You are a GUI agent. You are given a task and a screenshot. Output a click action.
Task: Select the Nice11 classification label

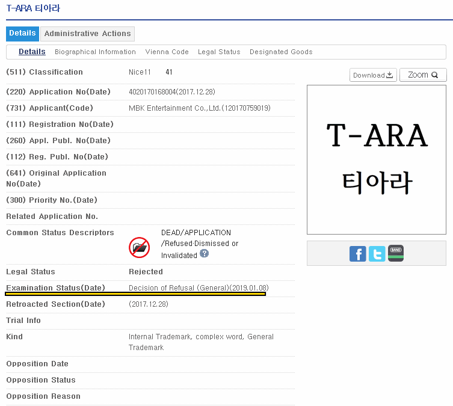(x=140, y=72)
